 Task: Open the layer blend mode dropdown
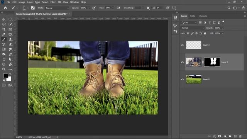[192, 28]
